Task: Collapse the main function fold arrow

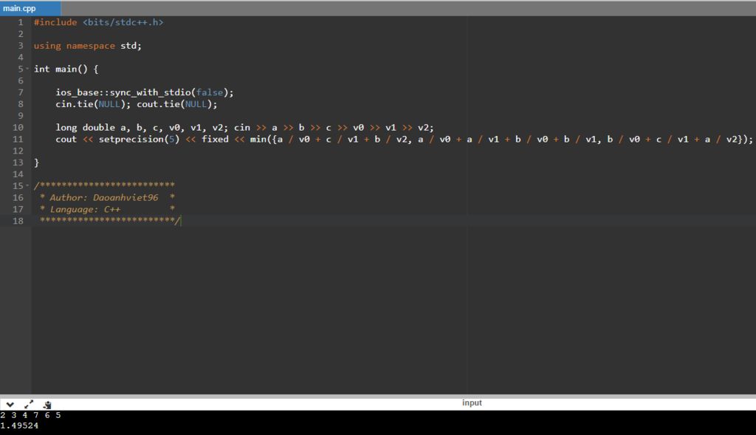Action: [x=27, y=69]
